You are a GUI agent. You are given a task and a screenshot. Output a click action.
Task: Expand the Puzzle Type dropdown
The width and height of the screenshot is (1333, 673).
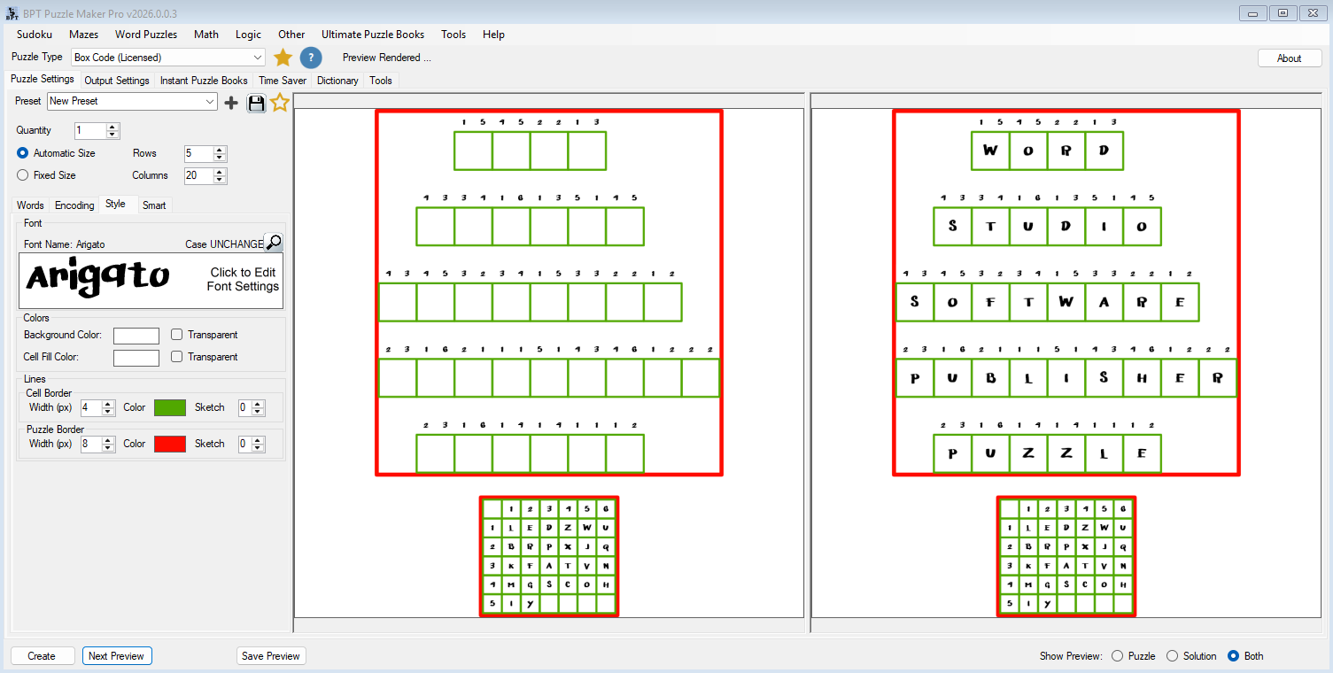[257, 58]
